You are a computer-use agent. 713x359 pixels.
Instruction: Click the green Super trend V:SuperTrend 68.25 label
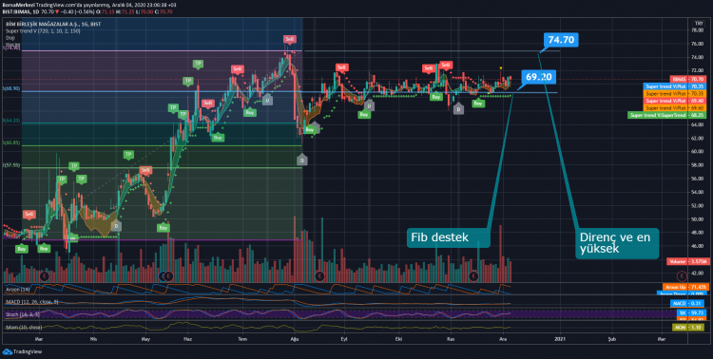pos(666,116)
